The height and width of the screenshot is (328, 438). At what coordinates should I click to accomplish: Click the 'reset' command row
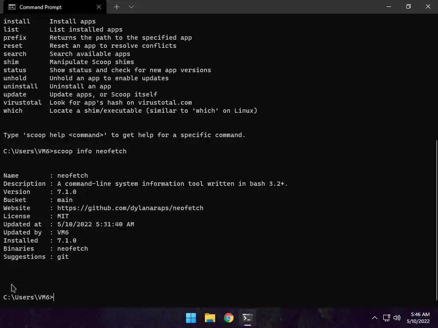pyautogui.click(x=90, y=46)
